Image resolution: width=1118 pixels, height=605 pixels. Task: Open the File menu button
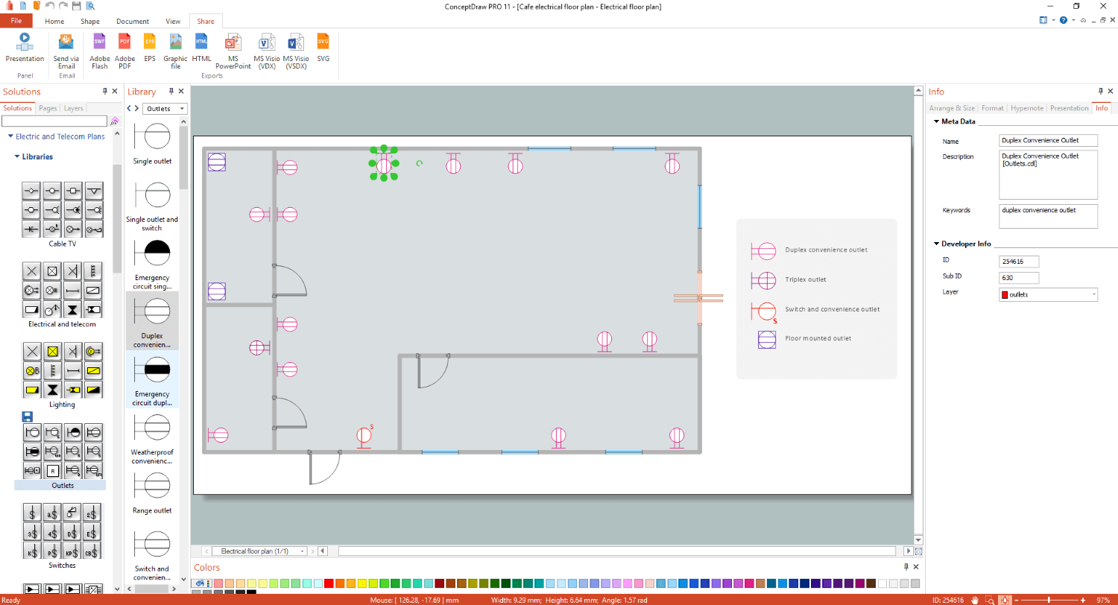16,21
